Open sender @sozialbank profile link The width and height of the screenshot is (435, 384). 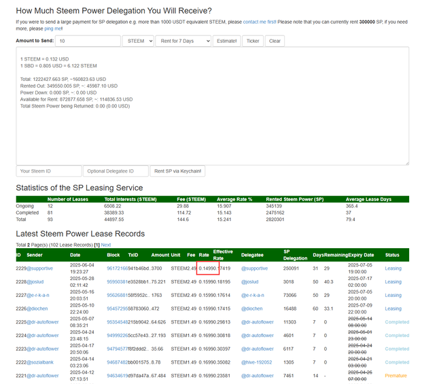tap(40, 362)
